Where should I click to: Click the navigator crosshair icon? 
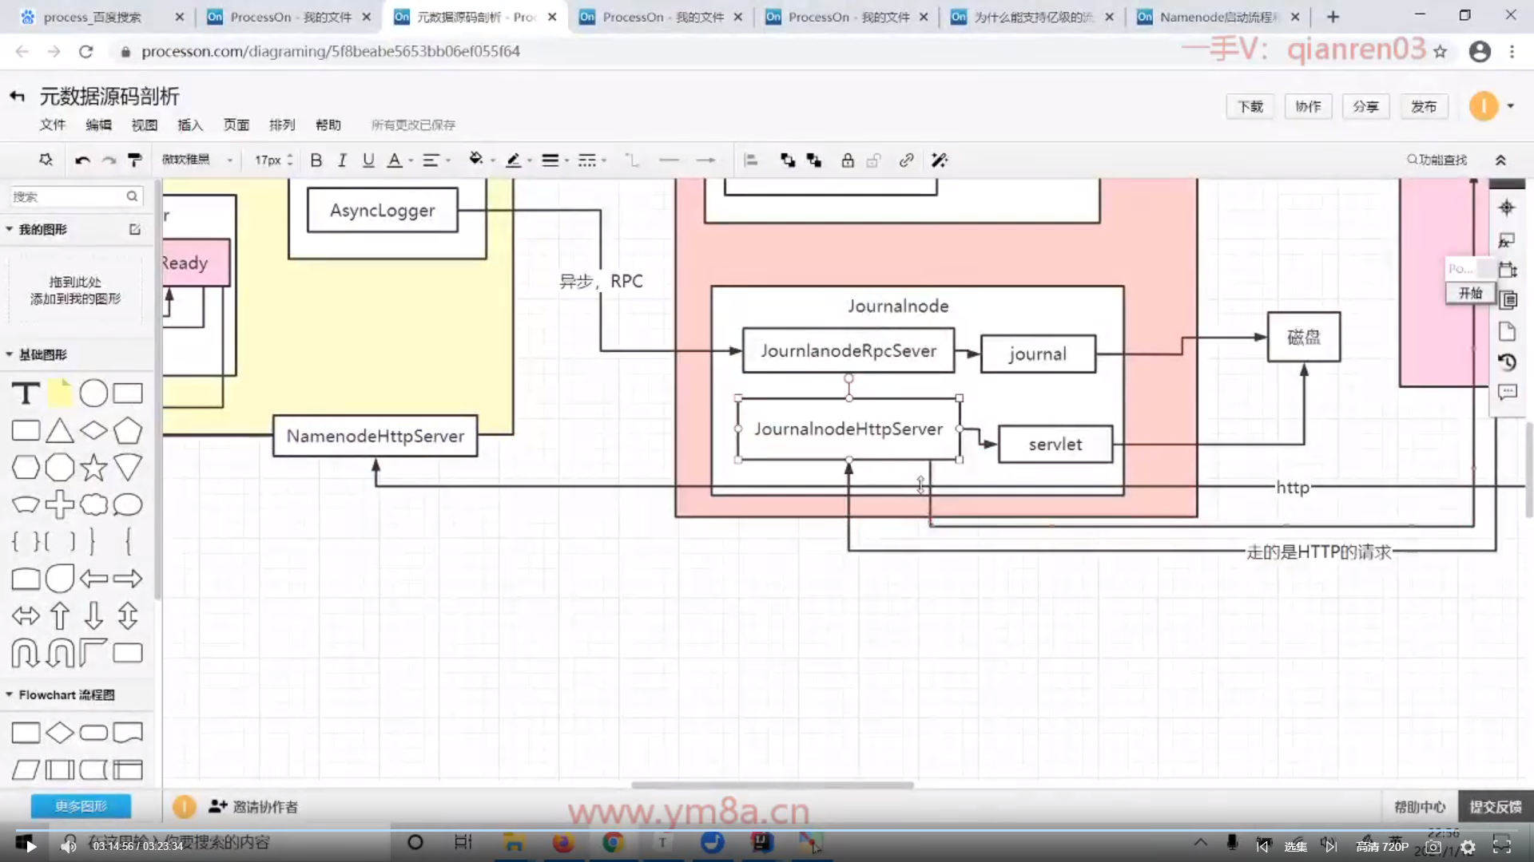pyautogui.click(x=1507, y=208)
